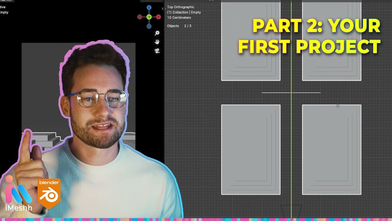Image resolution: width=392 pixels, height=221 pixels.
Task: Click the camera object outline at bottom
Action: (291, 211)
